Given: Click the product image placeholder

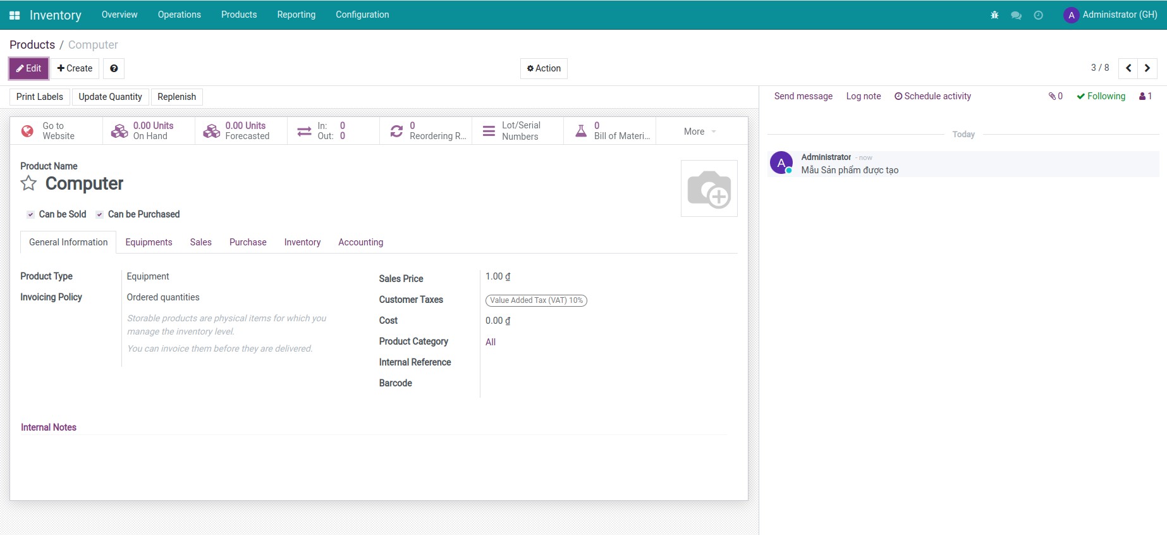Looking at the screenshot, I should click(709, 188).
